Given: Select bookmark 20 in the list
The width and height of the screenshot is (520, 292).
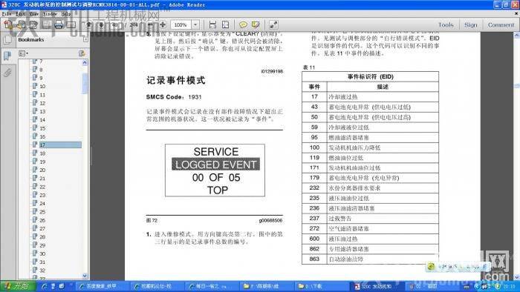Looking at the screenshot, I should 42,170.
